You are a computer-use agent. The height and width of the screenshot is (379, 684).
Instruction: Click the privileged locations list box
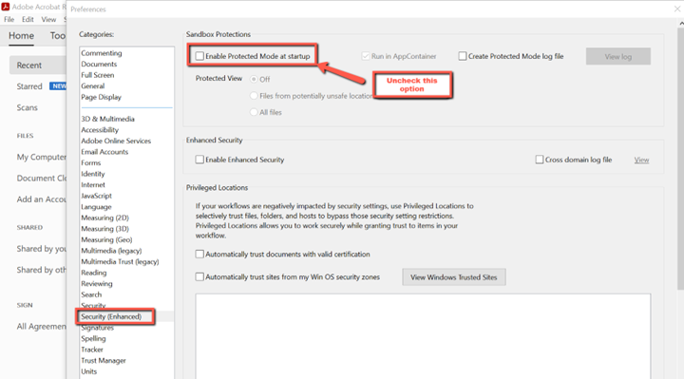423,336
